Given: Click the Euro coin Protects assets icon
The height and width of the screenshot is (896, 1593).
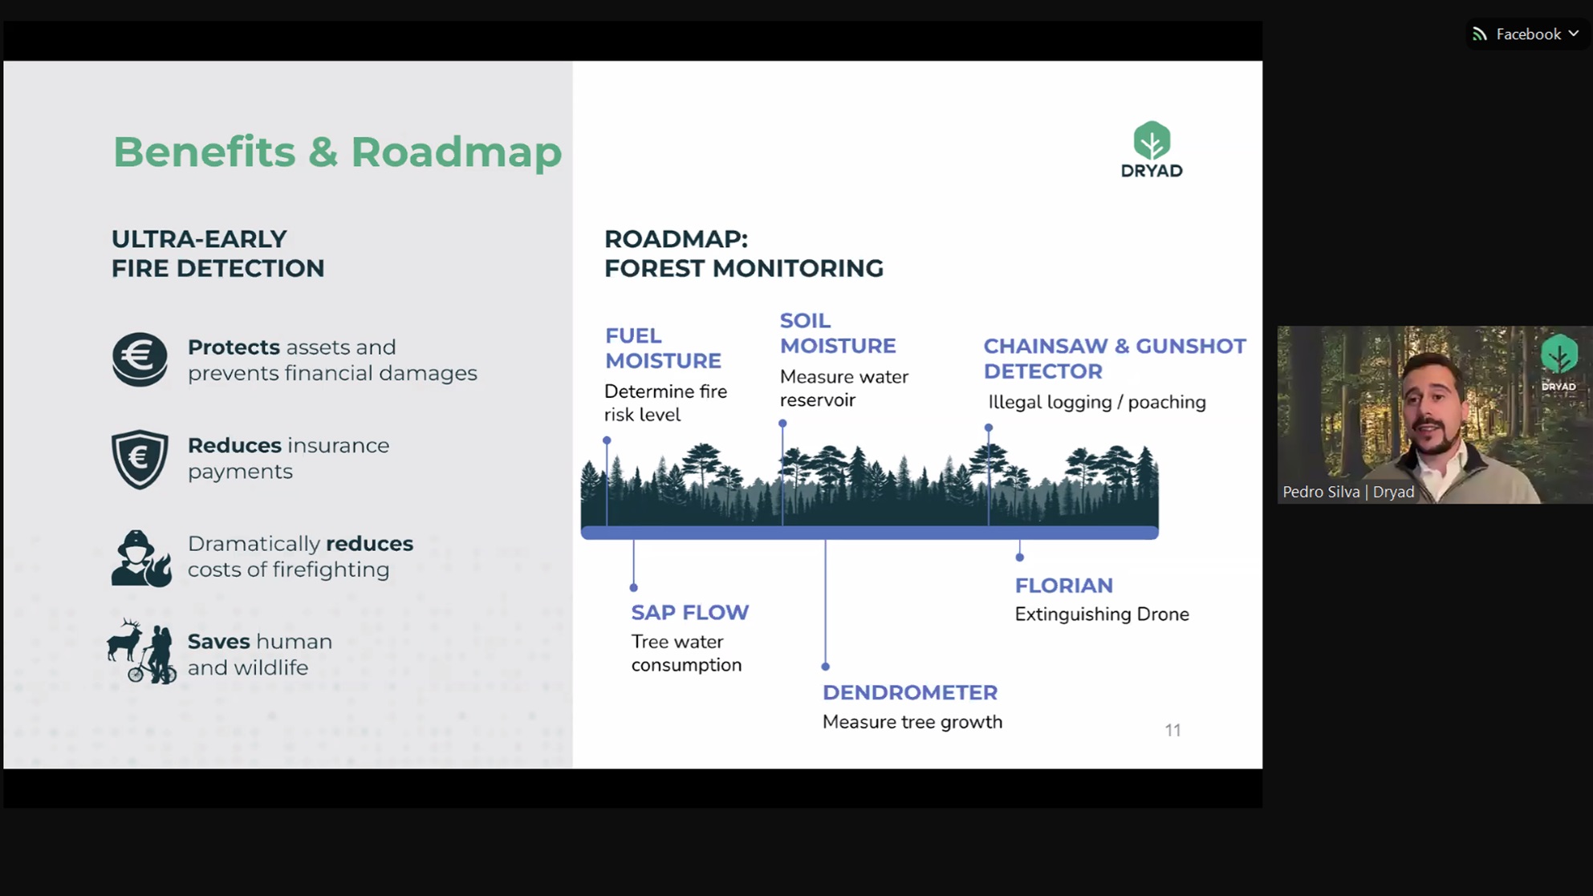Looking at the screenshot, I should (140, 359).
